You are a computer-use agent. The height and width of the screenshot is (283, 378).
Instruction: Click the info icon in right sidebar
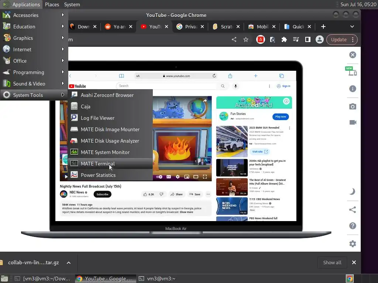pos(353,89)
